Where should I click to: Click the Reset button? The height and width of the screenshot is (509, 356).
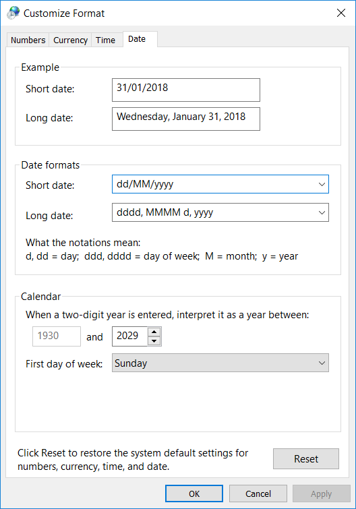tap(306, 458)
